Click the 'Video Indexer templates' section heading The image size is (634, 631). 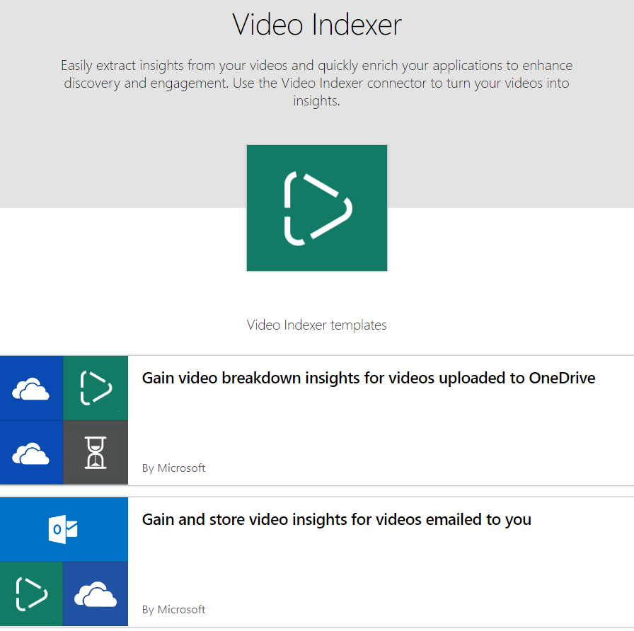316,325
